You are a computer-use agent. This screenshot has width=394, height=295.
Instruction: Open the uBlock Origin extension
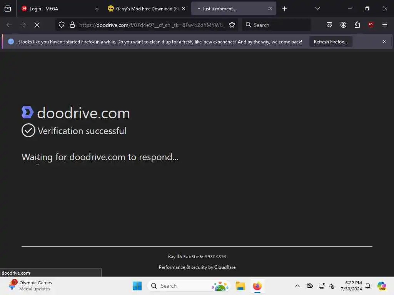click(x=371, y=25)
